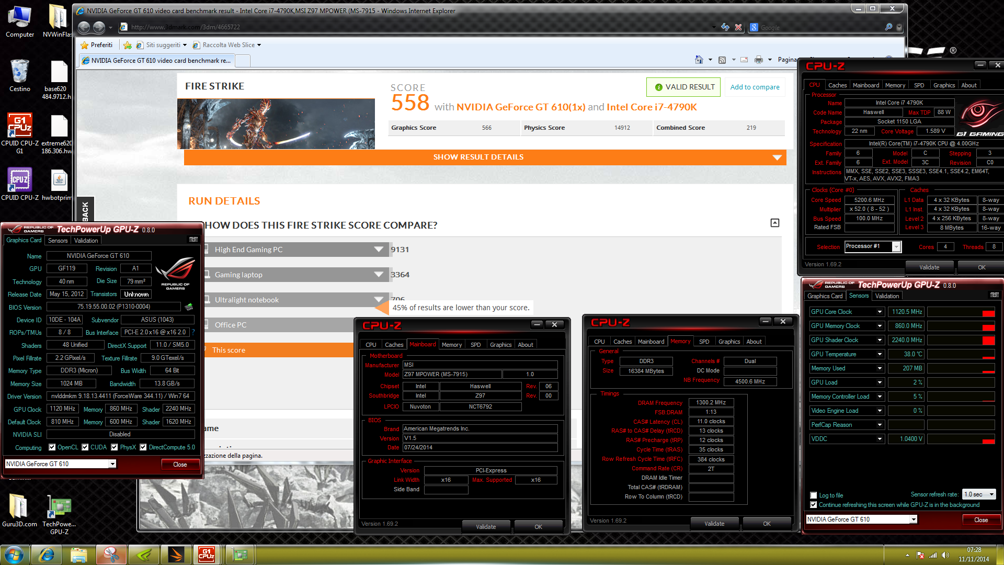Viewport: 1004px width, 565px height.
Task: Toggle the OpenCL checkbox in GPU-Z
Action: [52, 447]
